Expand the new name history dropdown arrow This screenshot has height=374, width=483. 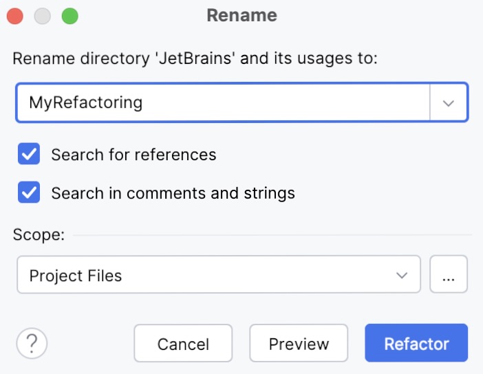[449, 103]
